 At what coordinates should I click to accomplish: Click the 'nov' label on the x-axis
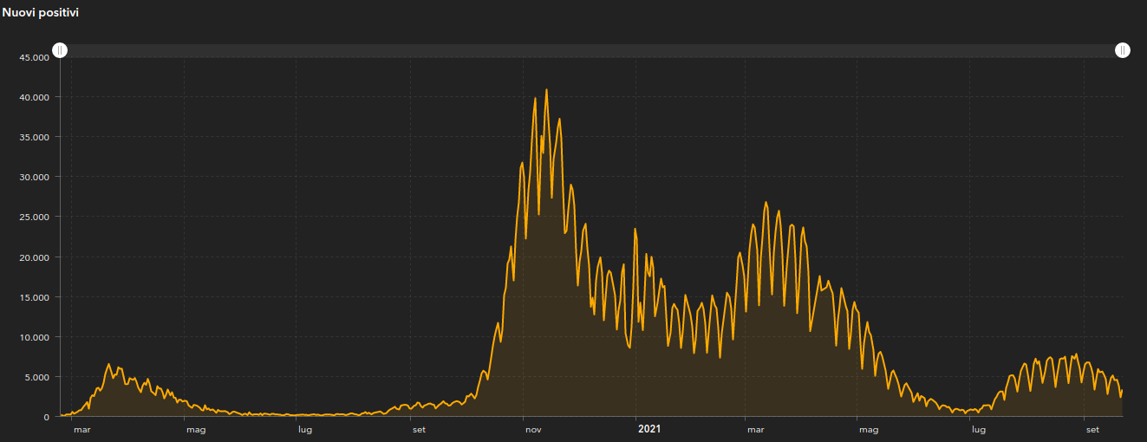coord(533,430)
